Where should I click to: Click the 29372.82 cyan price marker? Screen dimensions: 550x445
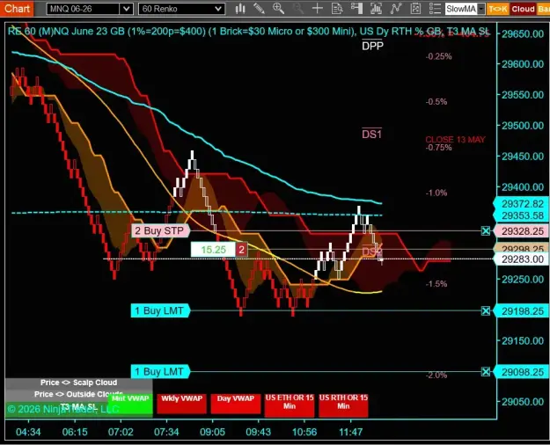[522, 204]
